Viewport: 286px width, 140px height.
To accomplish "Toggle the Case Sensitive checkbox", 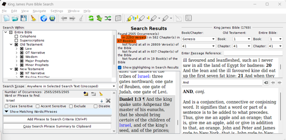I will click(7, 106).
